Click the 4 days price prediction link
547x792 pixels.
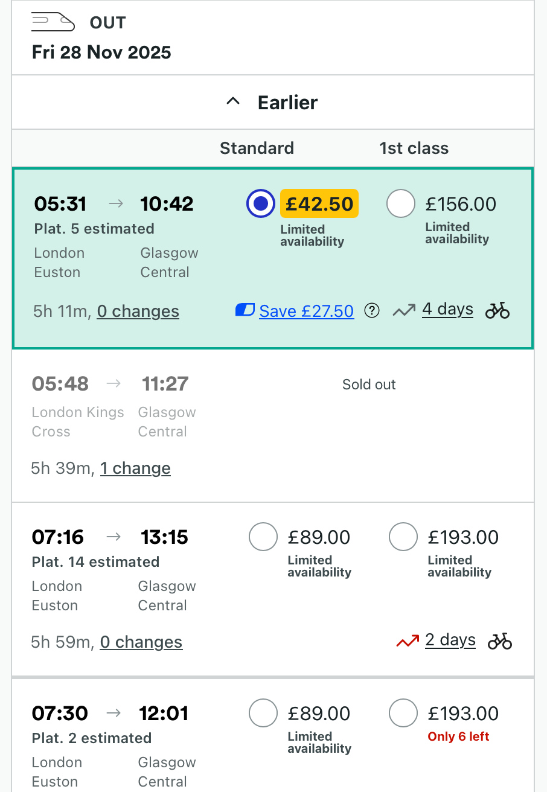point(447,309)
